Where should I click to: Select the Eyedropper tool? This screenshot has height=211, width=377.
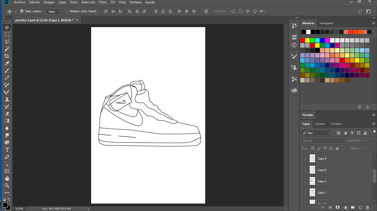tap(7, 63)
